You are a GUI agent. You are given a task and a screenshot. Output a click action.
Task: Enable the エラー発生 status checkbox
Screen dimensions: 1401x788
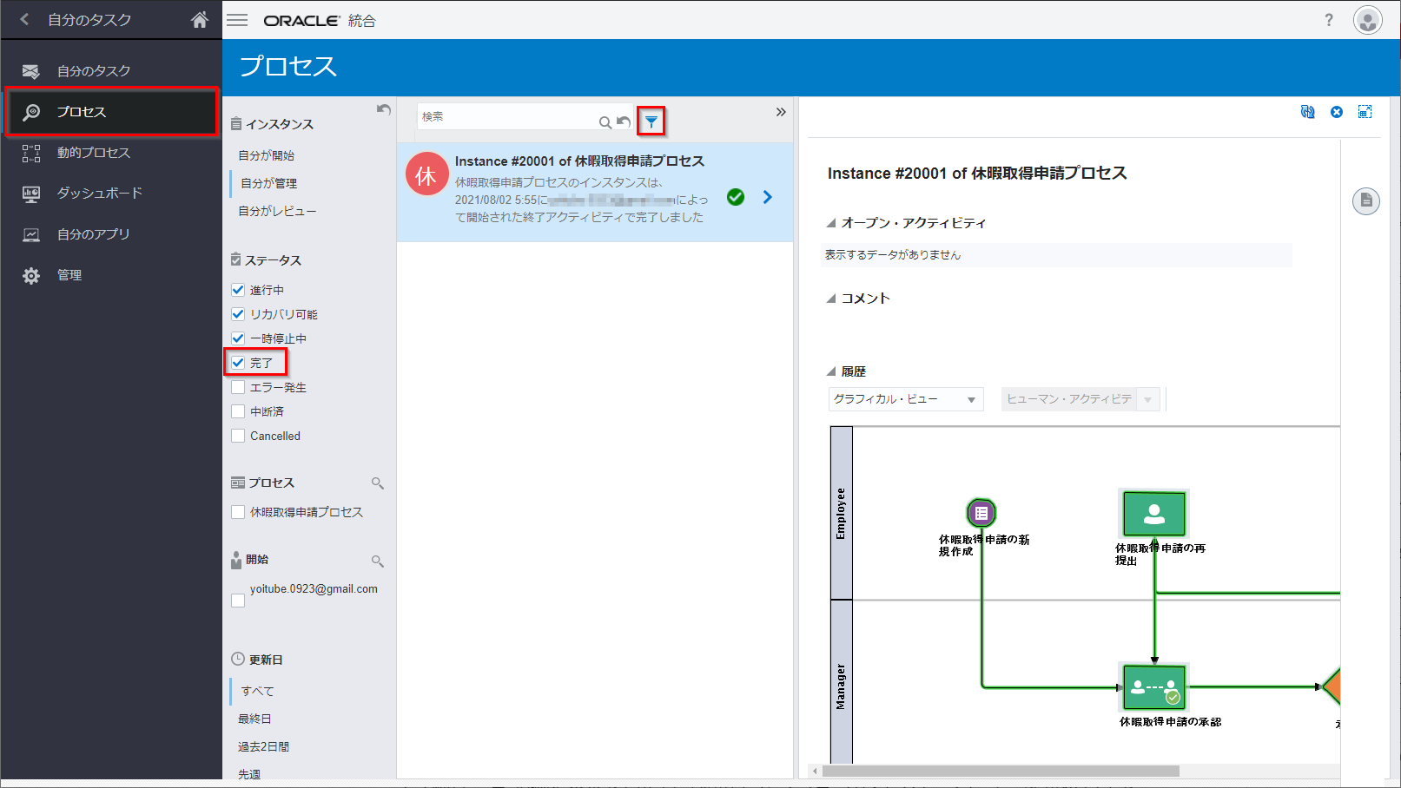tap(238, 387)
